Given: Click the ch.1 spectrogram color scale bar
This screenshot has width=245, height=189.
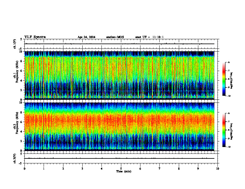Looking at the screenshot, I should tap(224, 79).
